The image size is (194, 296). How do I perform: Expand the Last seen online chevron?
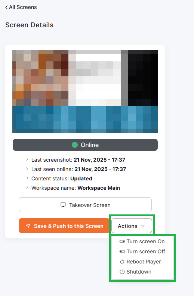pos(27,169)
